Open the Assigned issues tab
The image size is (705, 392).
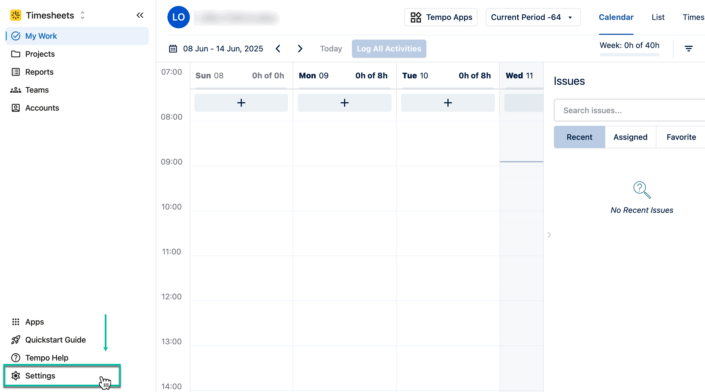(x=630, y=137)
